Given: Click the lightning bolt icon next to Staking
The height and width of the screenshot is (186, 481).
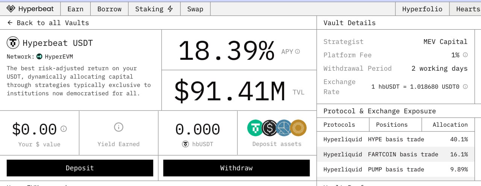Looking at the screenshot, I should [x=170, y=9].
